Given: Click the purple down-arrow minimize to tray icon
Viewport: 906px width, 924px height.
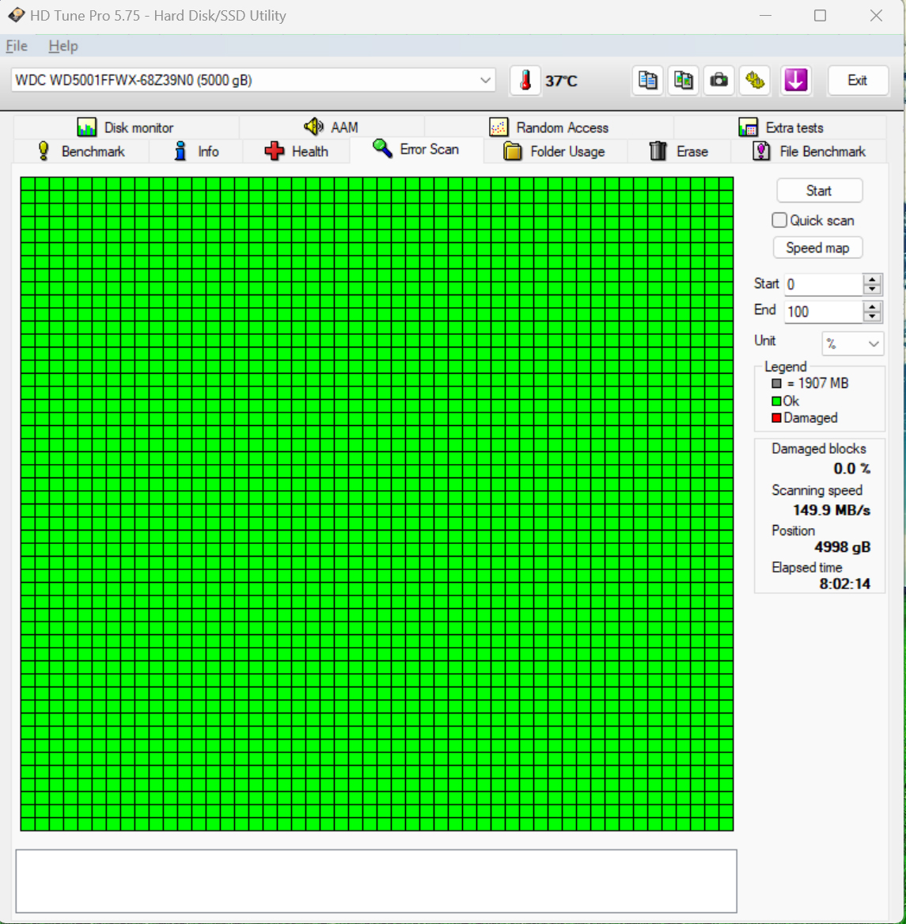Looking at the screenshot, I should pos(796,80).
